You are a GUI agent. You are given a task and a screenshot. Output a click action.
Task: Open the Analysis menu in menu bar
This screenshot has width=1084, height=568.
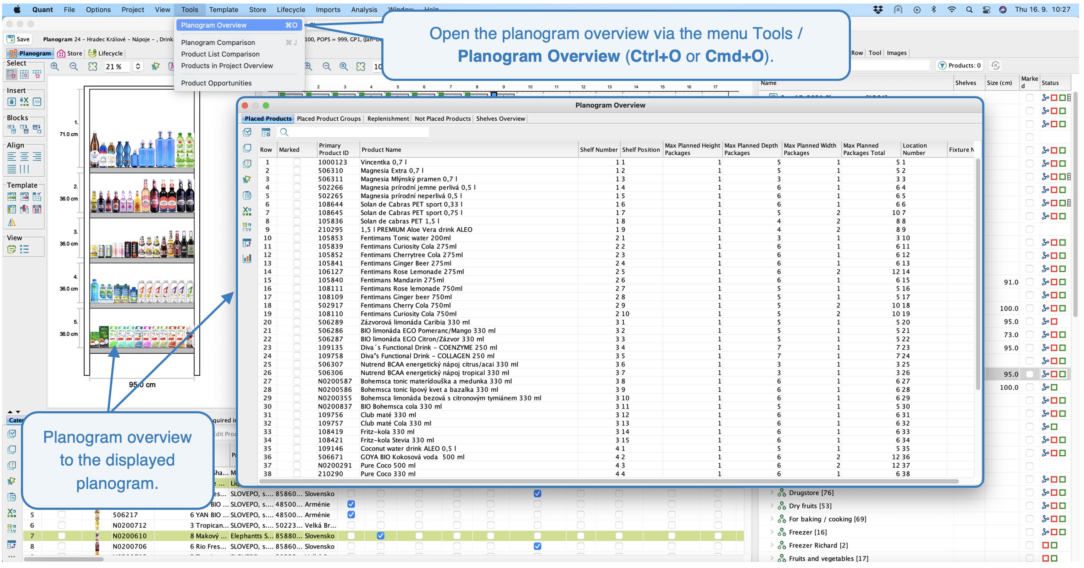(x=364, y=9)
